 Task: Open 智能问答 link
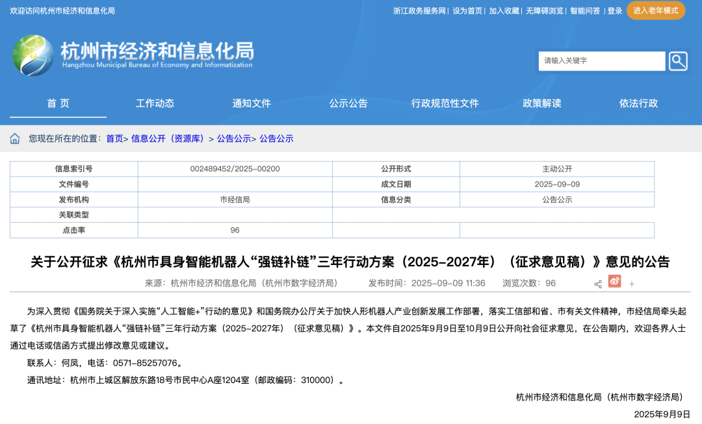click(585, 11)
